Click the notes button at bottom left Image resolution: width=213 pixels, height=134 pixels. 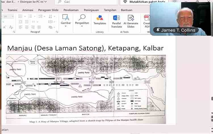tap(5, 130)
